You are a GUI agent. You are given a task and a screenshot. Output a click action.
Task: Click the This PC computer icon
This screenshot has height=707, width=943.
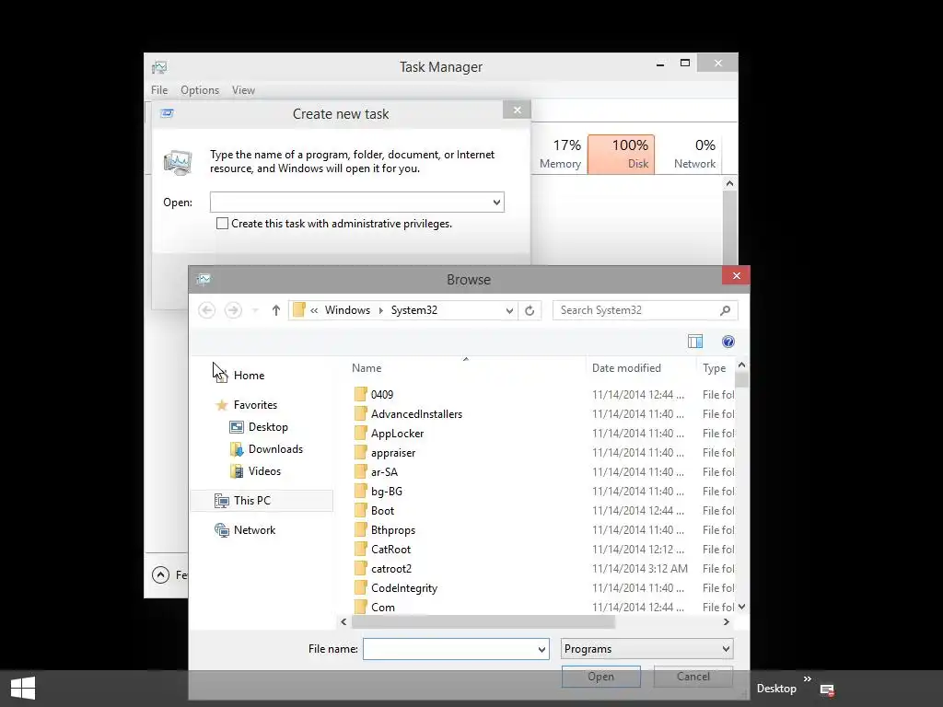(222, 501)
